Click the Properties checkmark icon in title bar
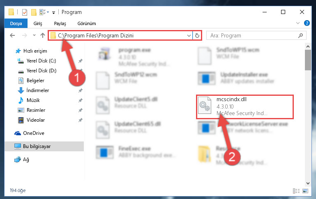Image resolution: width=316 pixels, height=199 pixels. pos(25,12)
